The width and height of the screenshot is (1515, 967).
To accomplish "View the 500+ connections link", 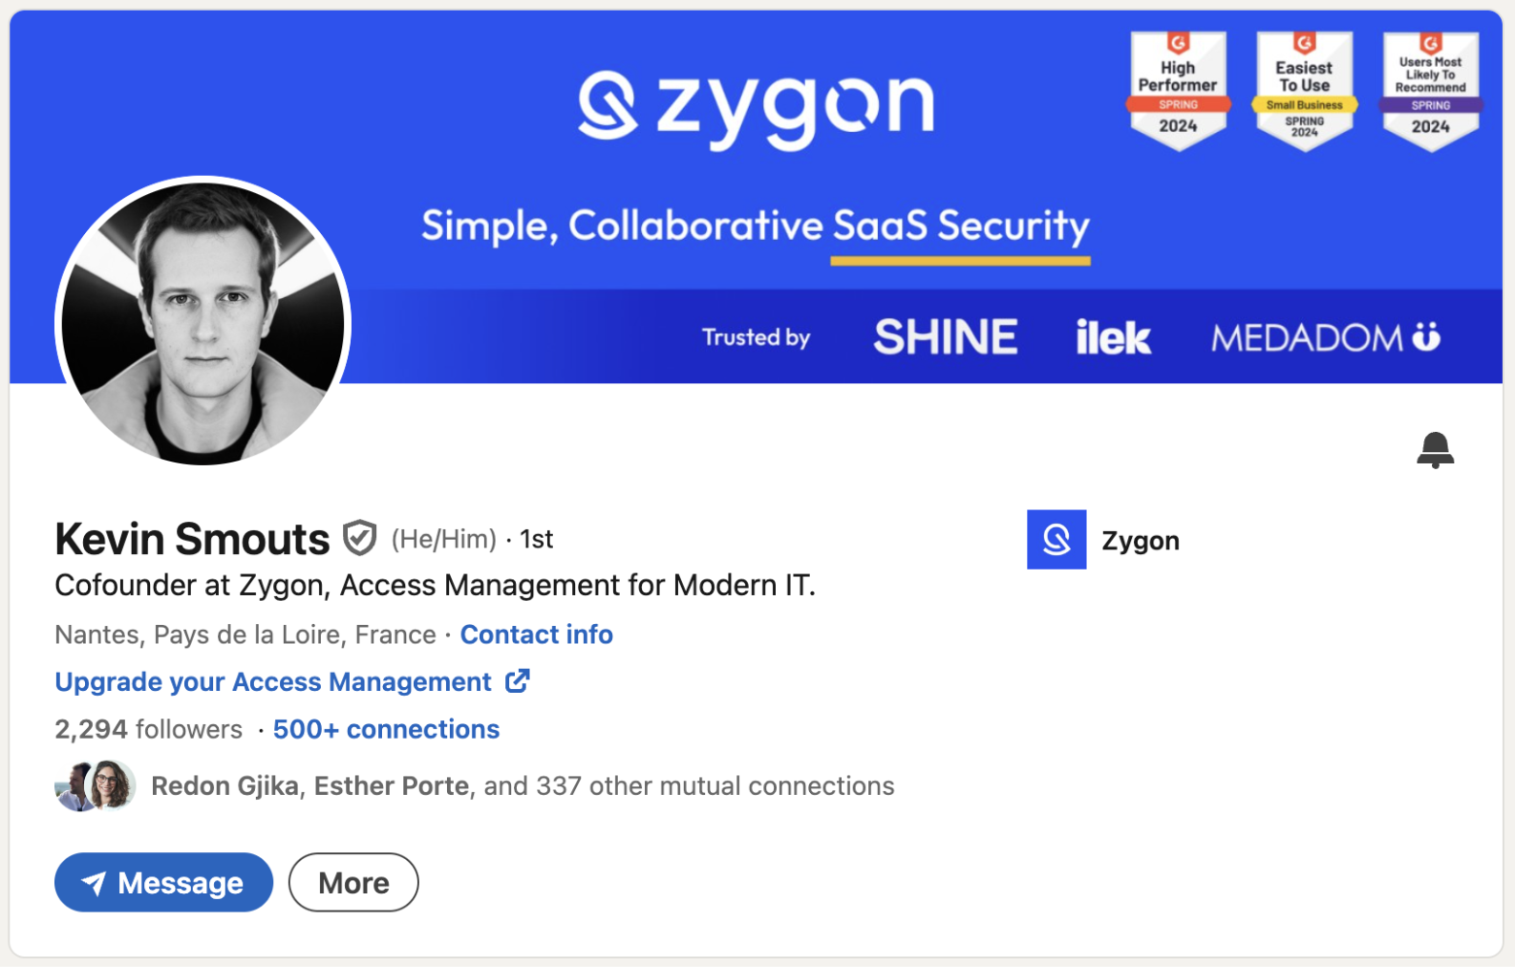I will [x=386, y=729].
